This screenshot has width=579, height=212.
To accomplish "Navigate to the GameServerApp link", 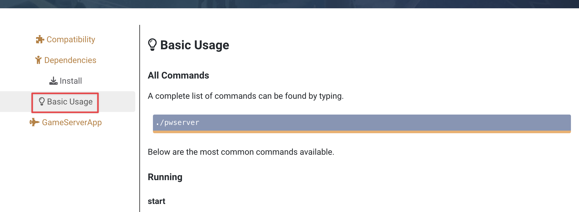I will 72,122.
